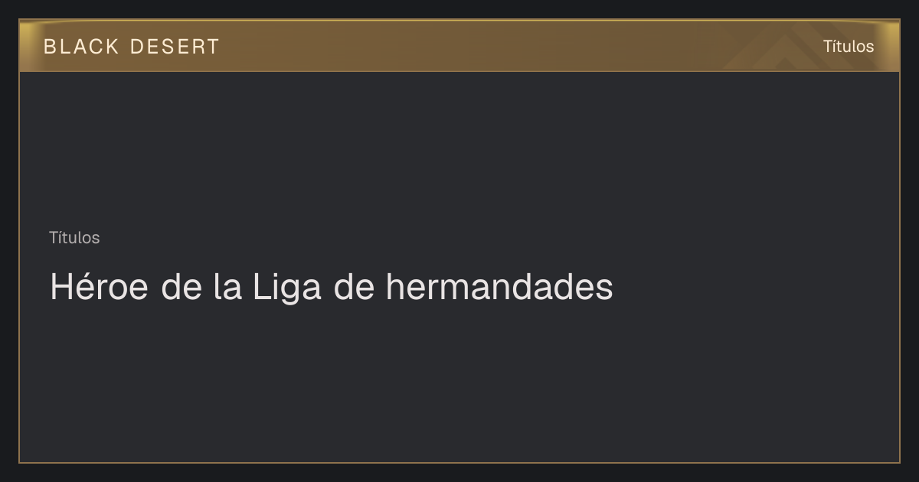This screenshot has height=482, width=919.
Task: Click the dark panel area below the title
Action: 459,383
